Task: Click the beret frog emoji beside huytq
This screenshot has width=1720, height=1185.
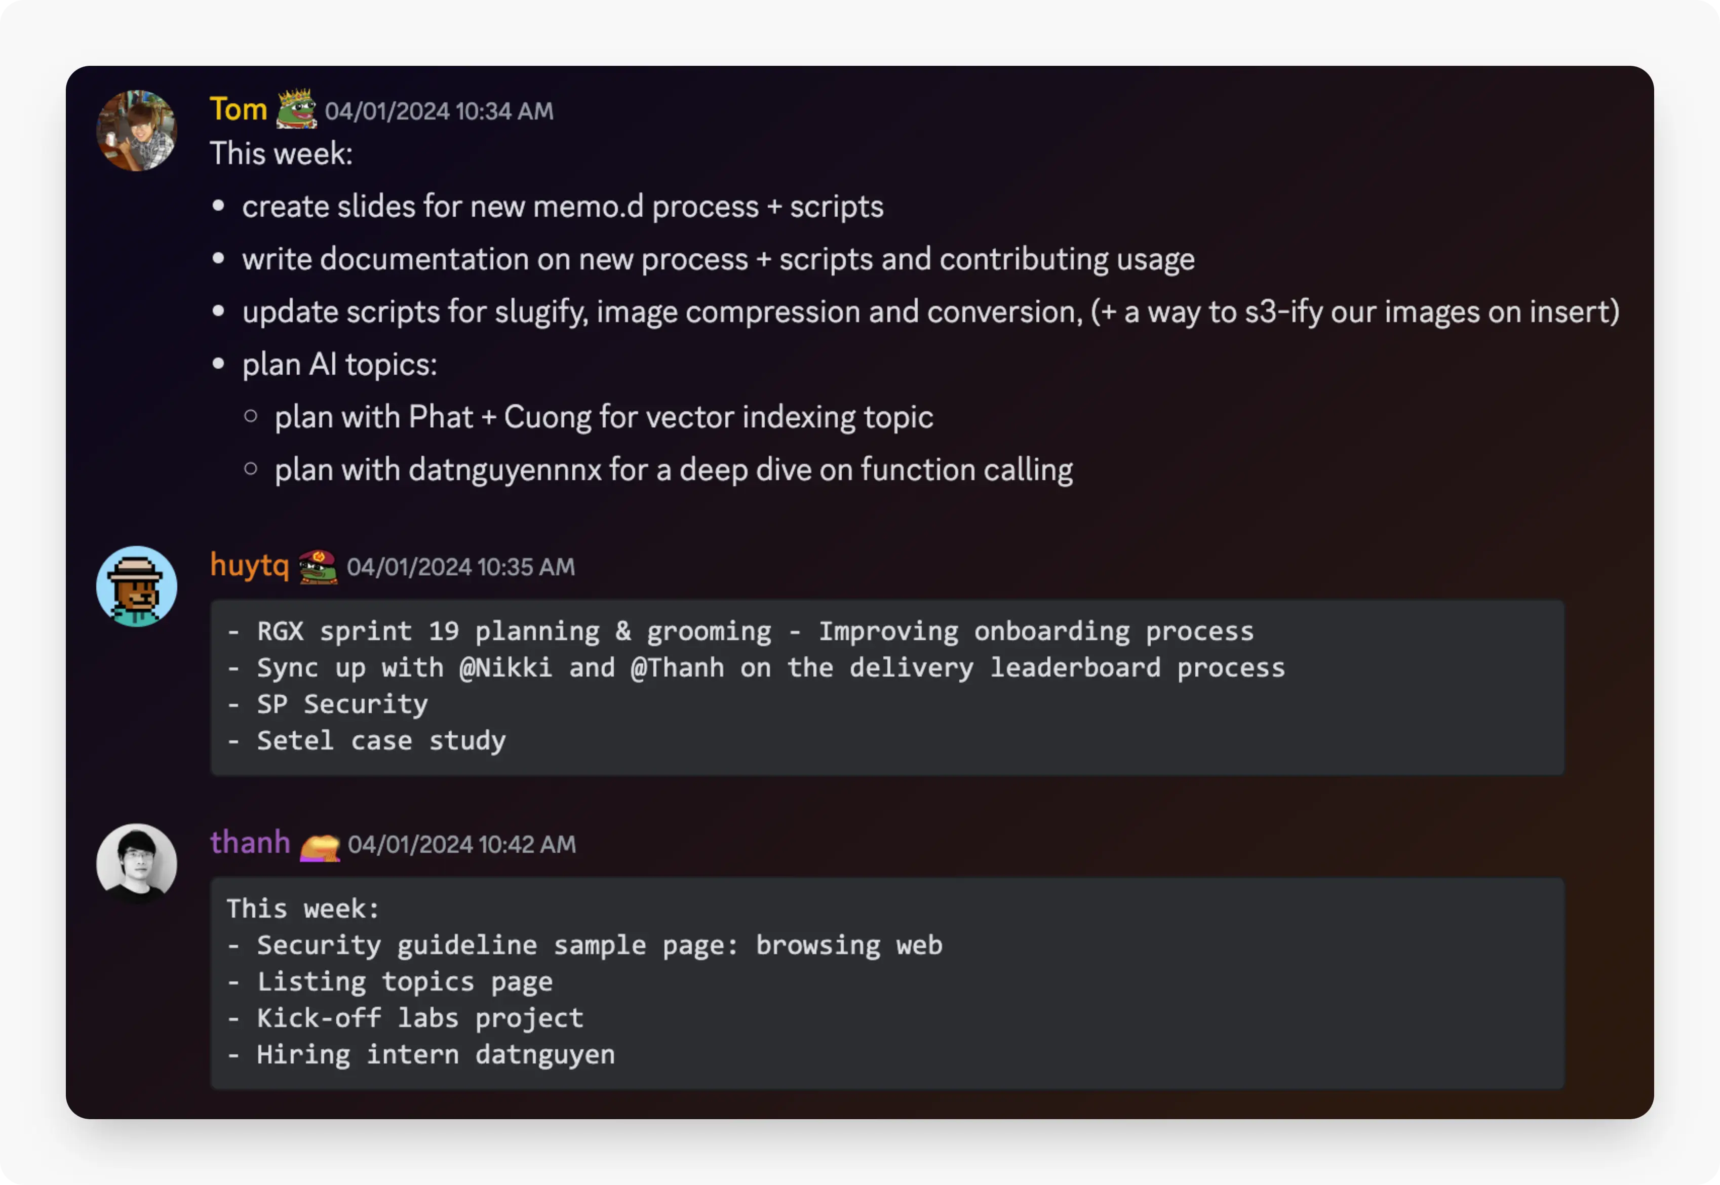Action: (318, 567)
